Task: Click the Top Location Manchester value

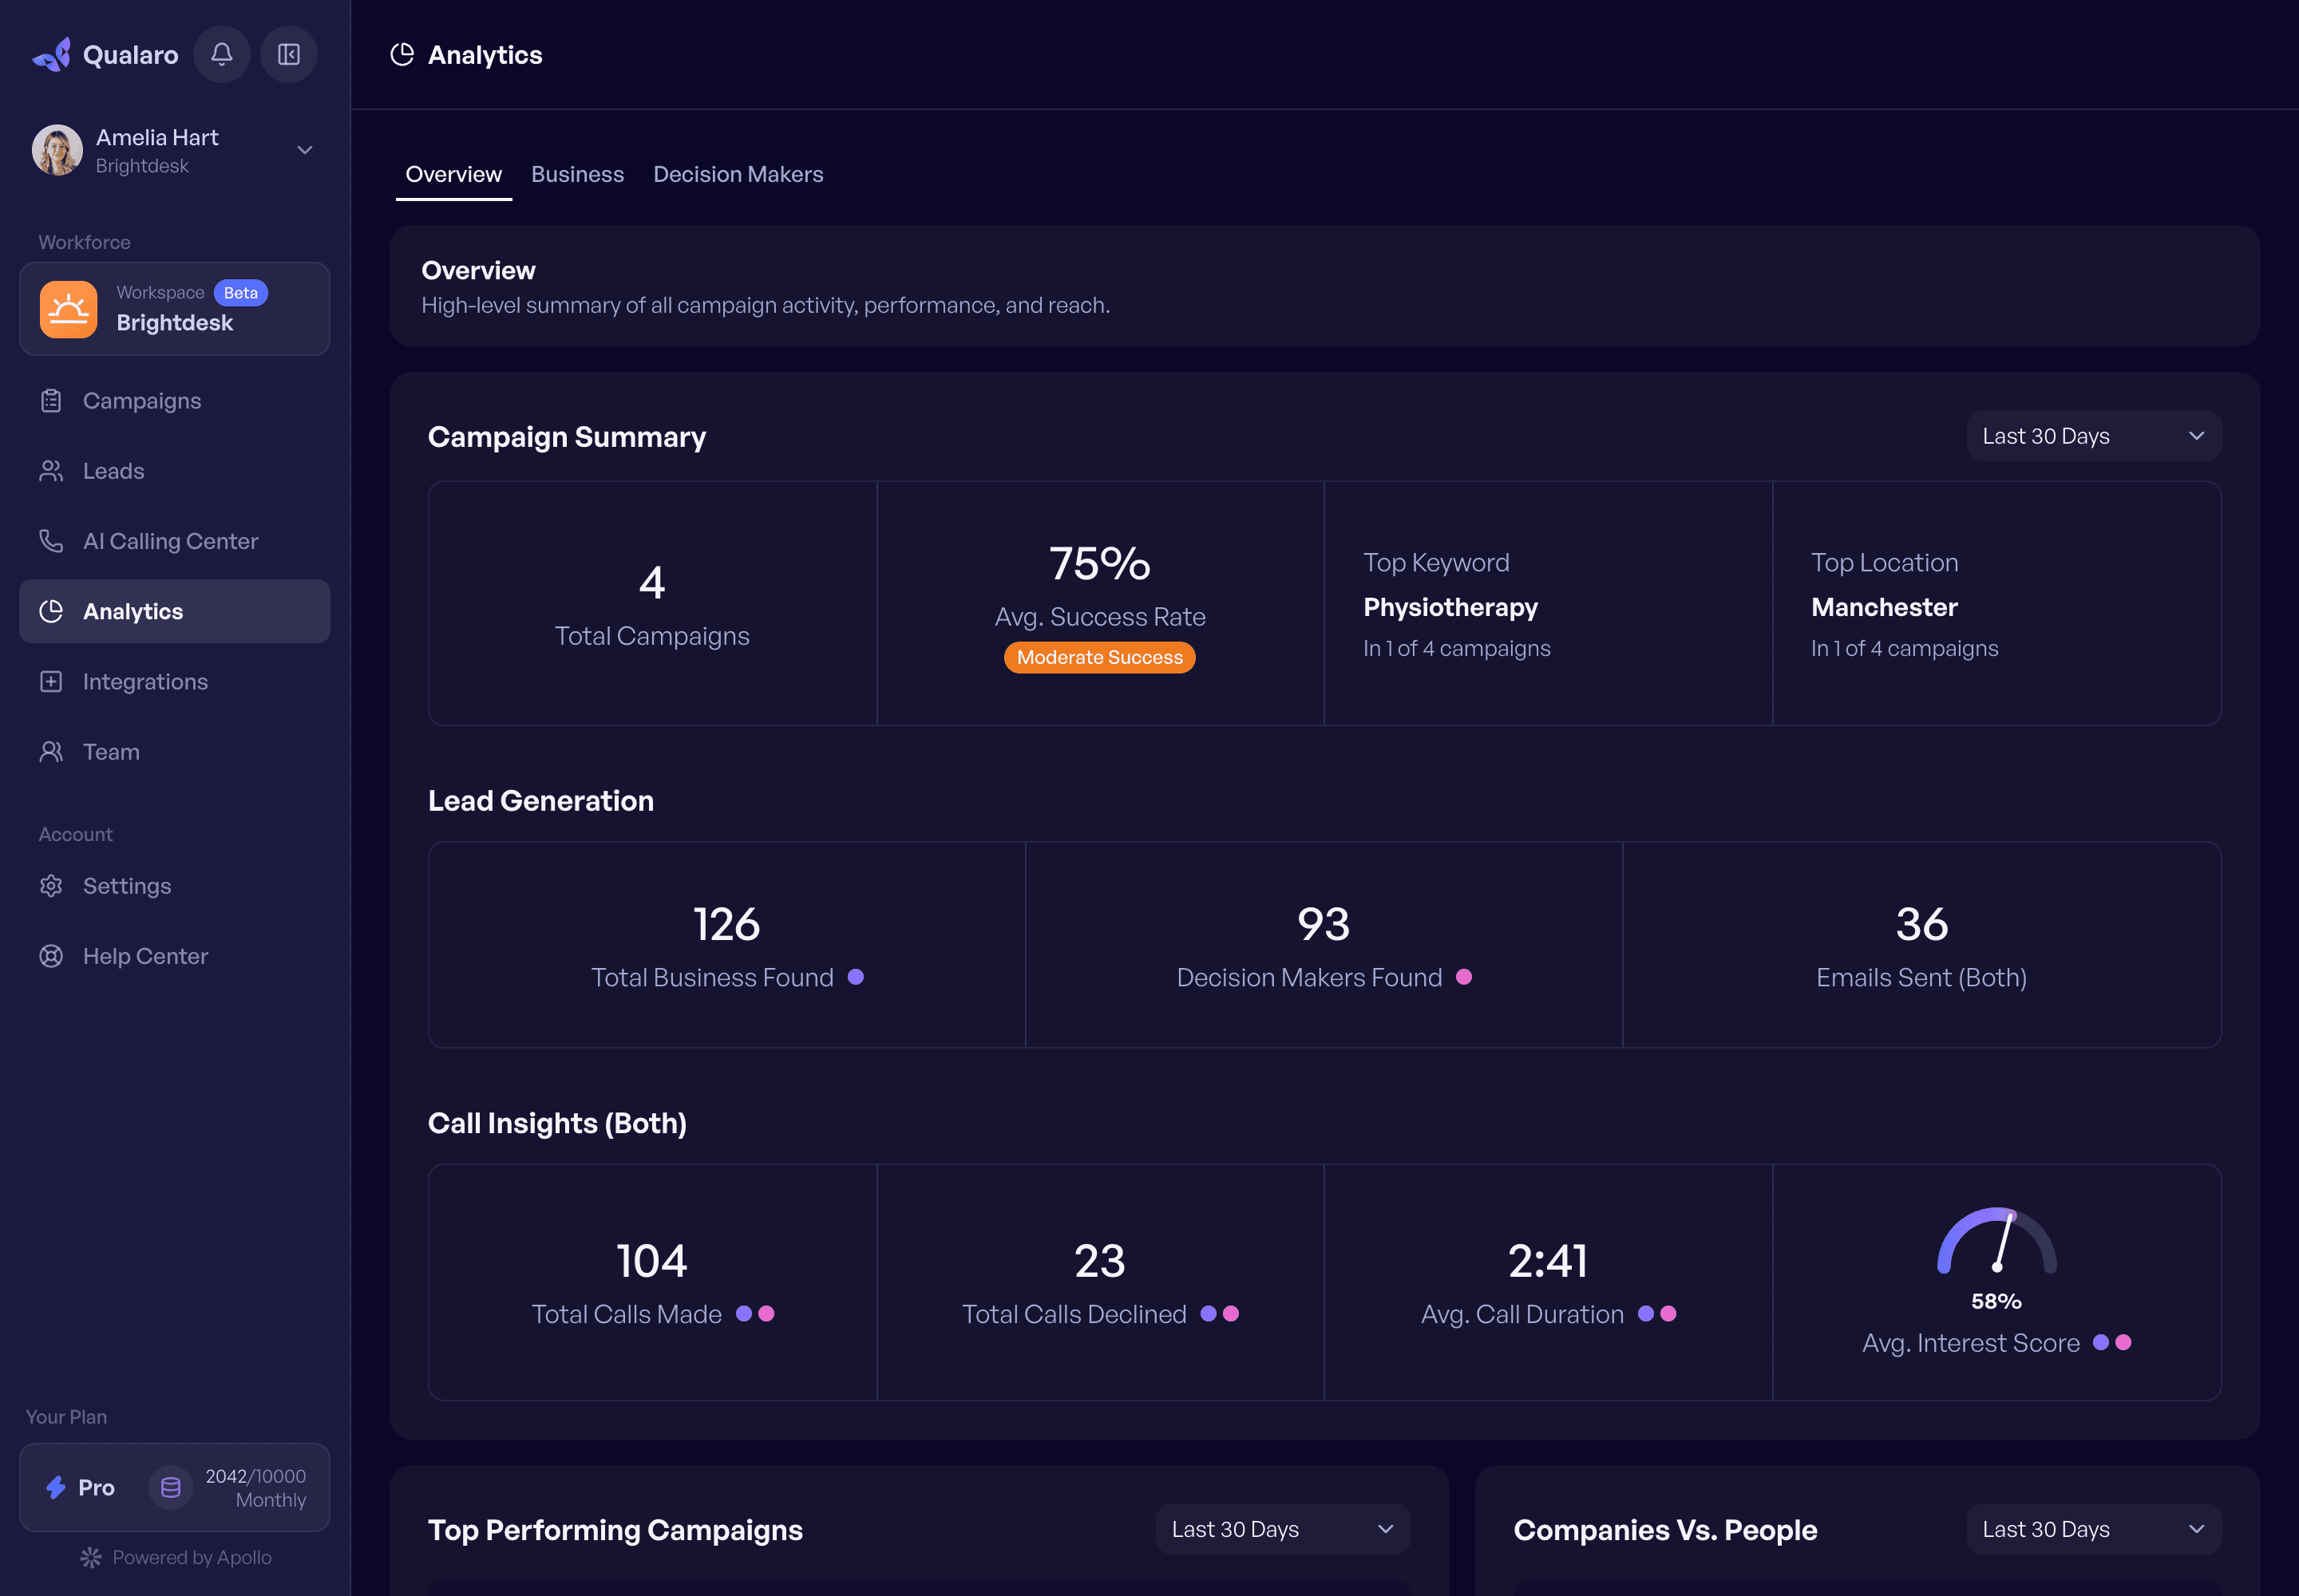Action: 1885,607
